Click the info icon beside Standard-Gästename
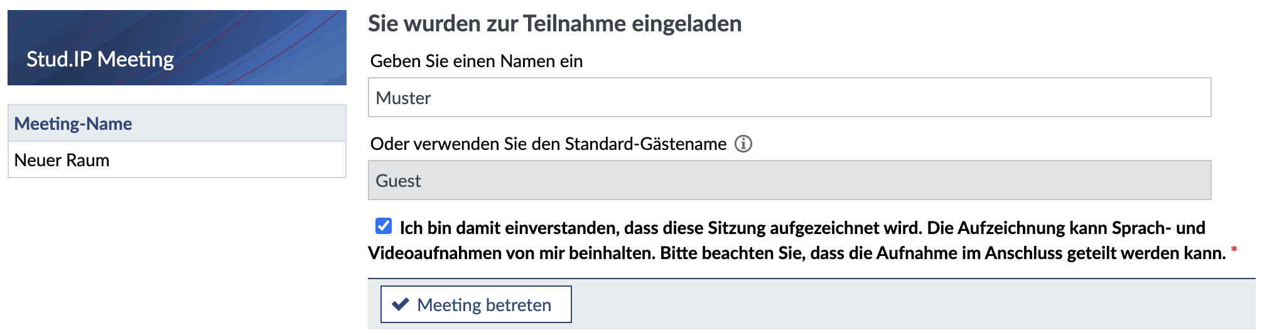 [743, 144]
